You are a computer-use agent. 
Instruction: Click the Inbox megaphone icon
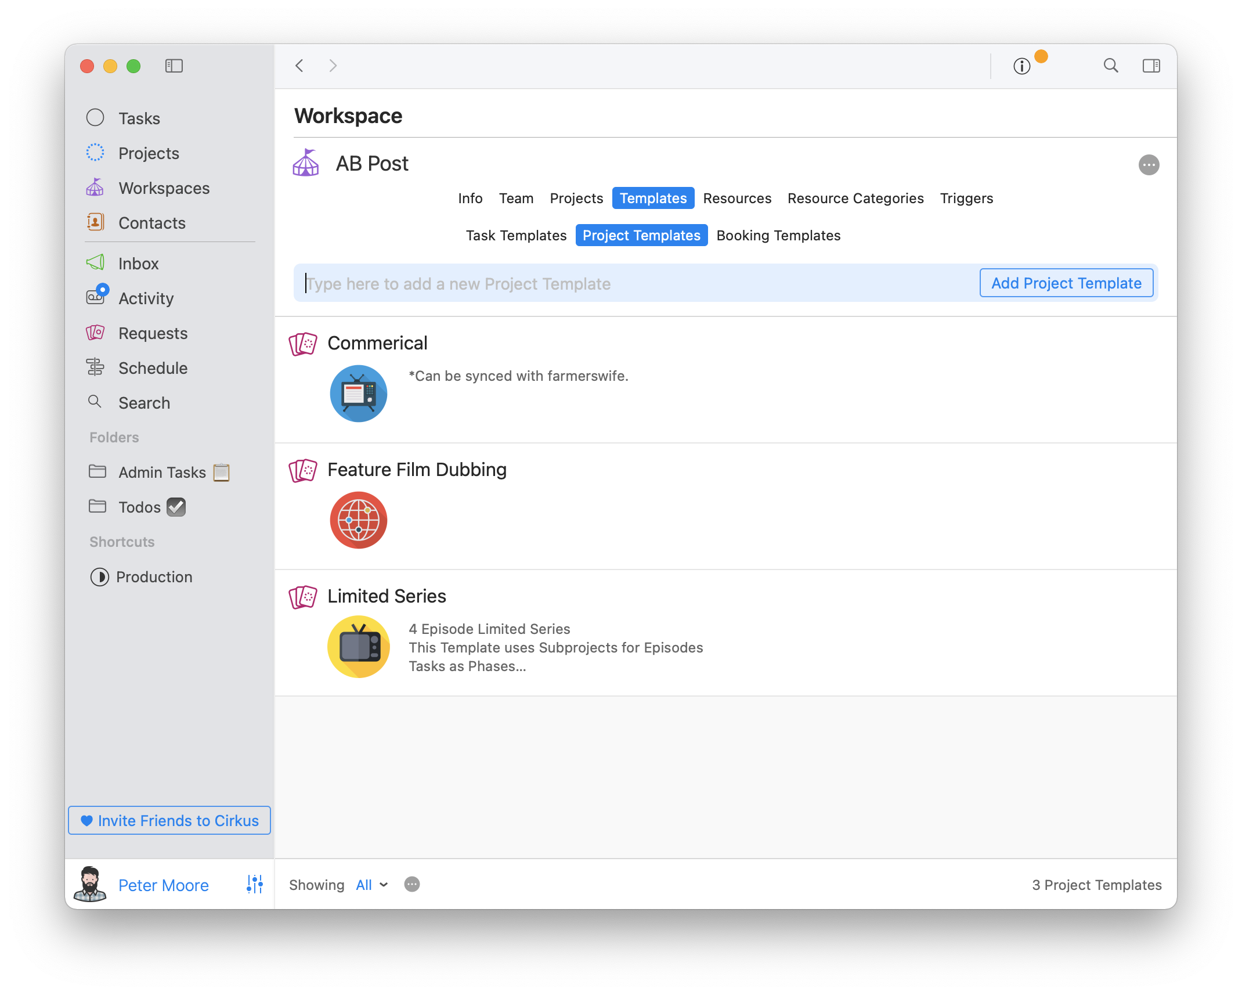[x=95, y=263]
